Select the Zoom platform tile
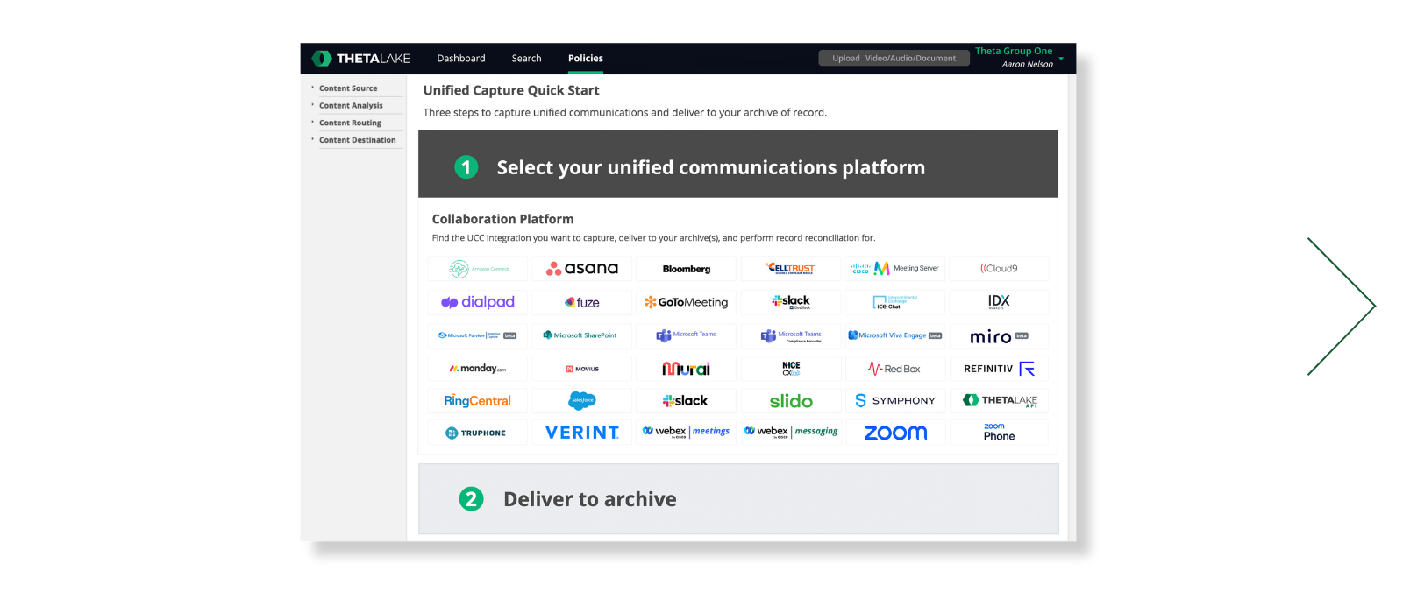This screenshot has width=1403, height=613. coord(895,433)
